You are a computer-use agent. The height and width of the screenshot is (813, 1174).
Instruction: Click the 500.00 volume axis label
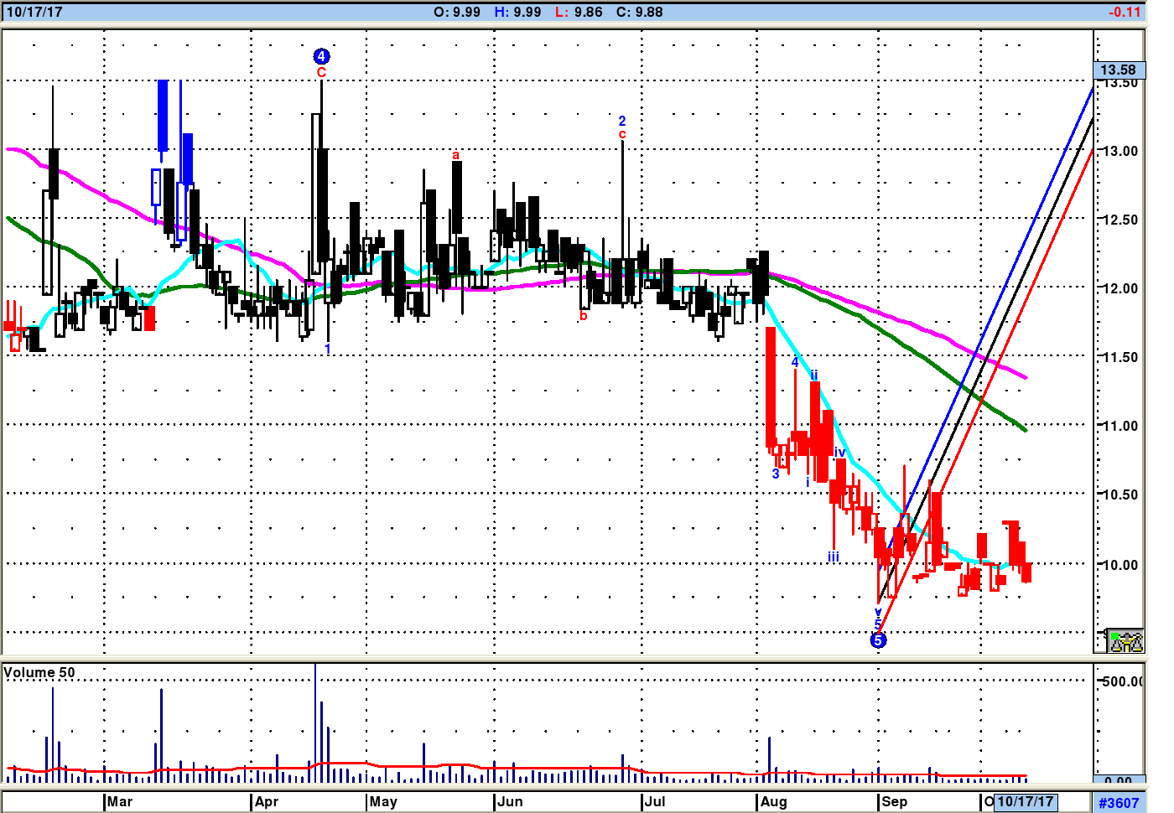pyautogui.click(x=1121, y=681)
